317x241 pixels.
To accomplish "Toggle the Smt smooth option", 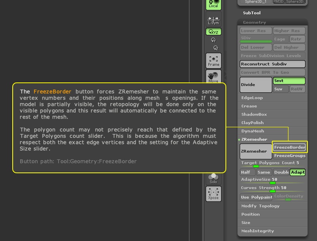I will click(289, 81).
